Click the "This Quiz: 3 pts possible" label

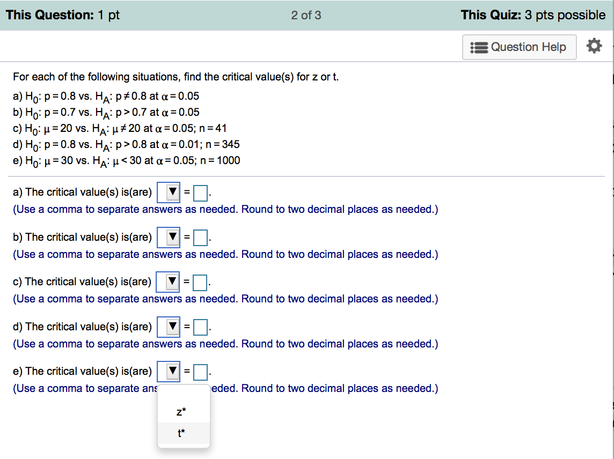(532, 15)
